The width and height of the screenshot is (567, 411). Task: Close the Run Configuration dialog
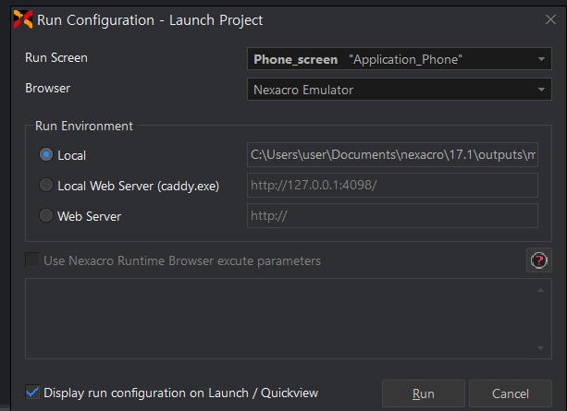click(x=550, y=19)
